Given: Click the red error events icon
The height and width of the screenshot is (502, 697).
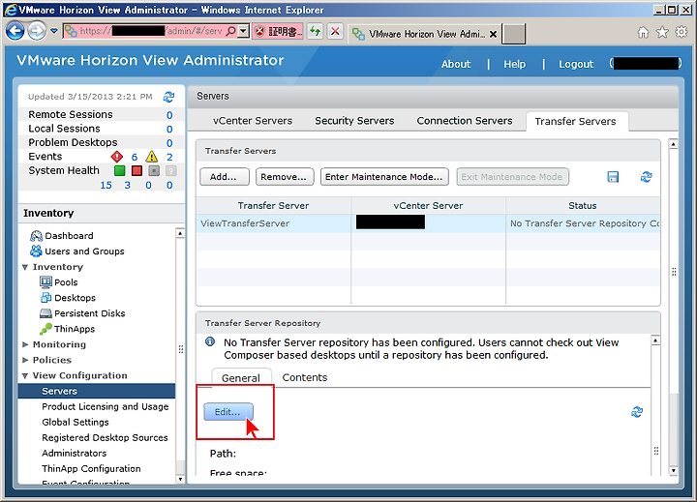Looking at the screenshot, I should click(117, 157).
